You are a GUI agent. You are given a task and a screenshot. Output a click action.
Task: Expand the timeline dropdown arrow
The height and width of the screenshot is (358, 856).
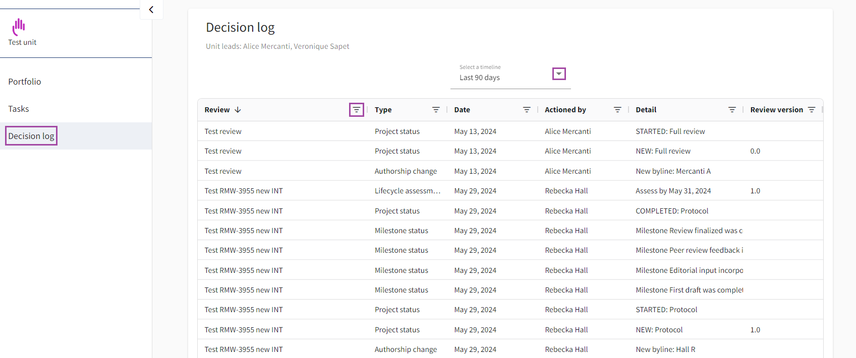559,74
